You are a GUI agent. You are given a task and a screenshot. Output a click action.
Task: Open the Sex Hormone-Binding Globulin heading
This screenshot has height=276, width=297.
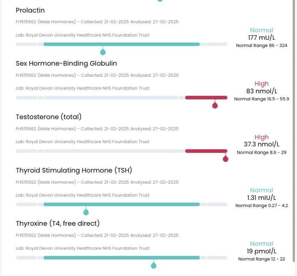66,64
